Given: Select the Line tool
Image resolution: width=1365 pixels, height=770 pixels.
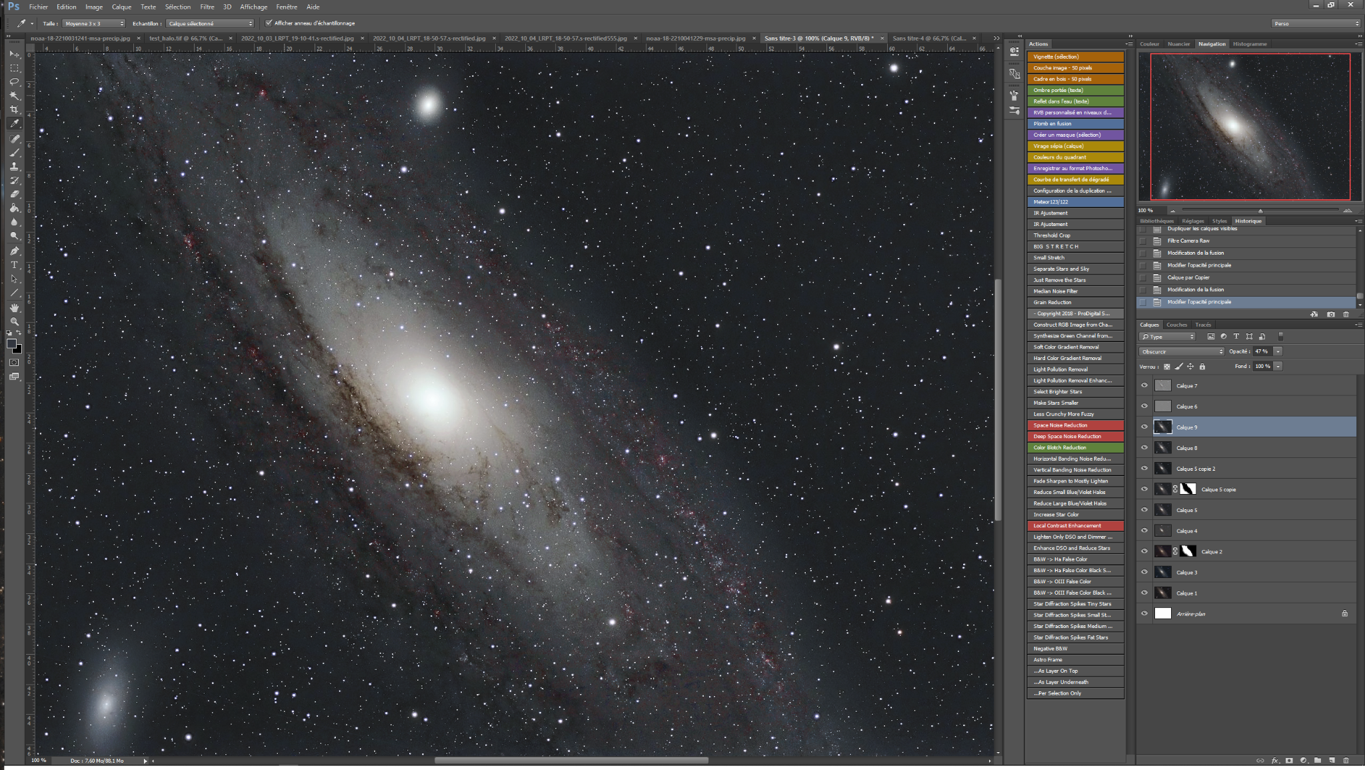Looking at the screenshot, I should [x=14, y=293].
